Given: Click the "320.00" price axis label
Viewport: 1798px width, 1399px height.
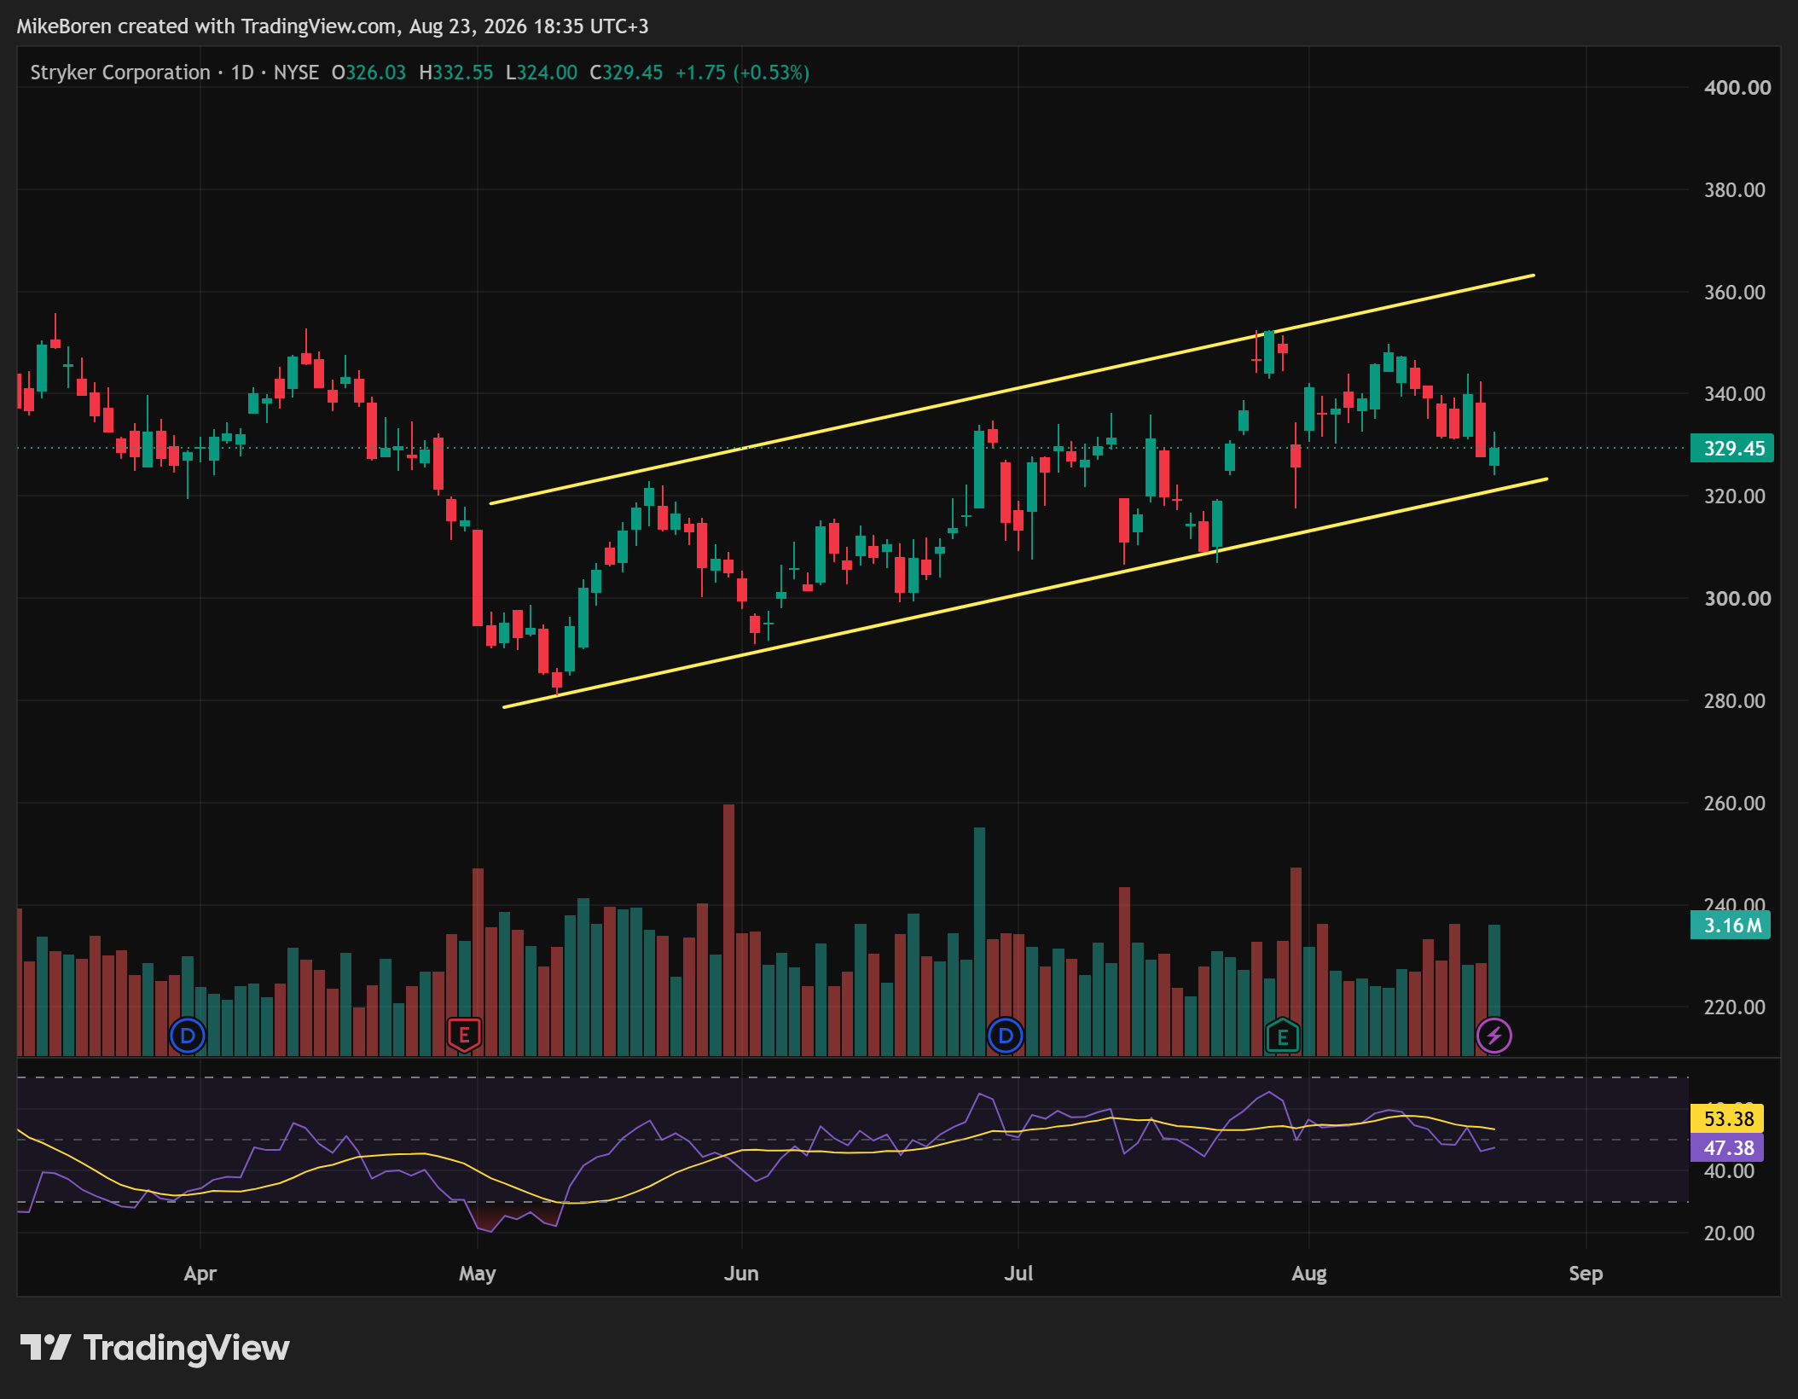Looking at the screenshot, I should point(1735,496).
